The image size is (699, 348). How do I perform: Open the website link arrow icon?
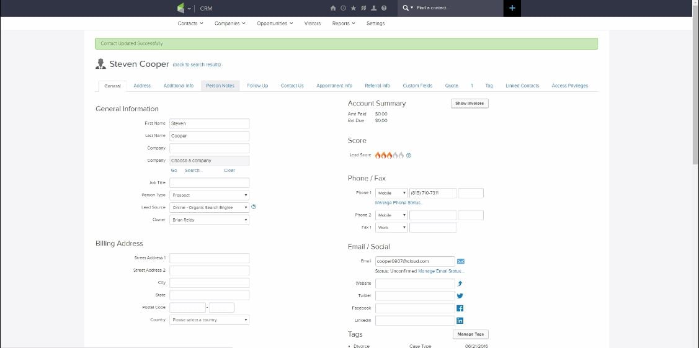(x=460, y=283)
